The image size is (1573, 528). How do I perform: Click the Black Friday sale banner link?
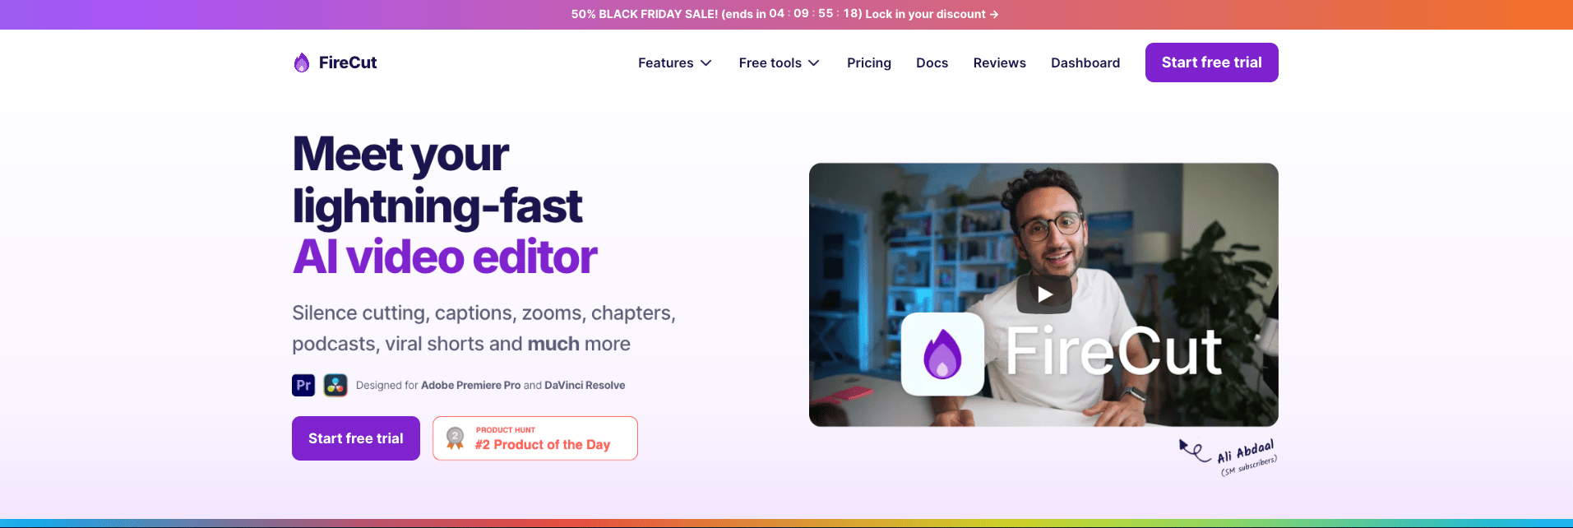pyautogui.click(x=785, y=14)
